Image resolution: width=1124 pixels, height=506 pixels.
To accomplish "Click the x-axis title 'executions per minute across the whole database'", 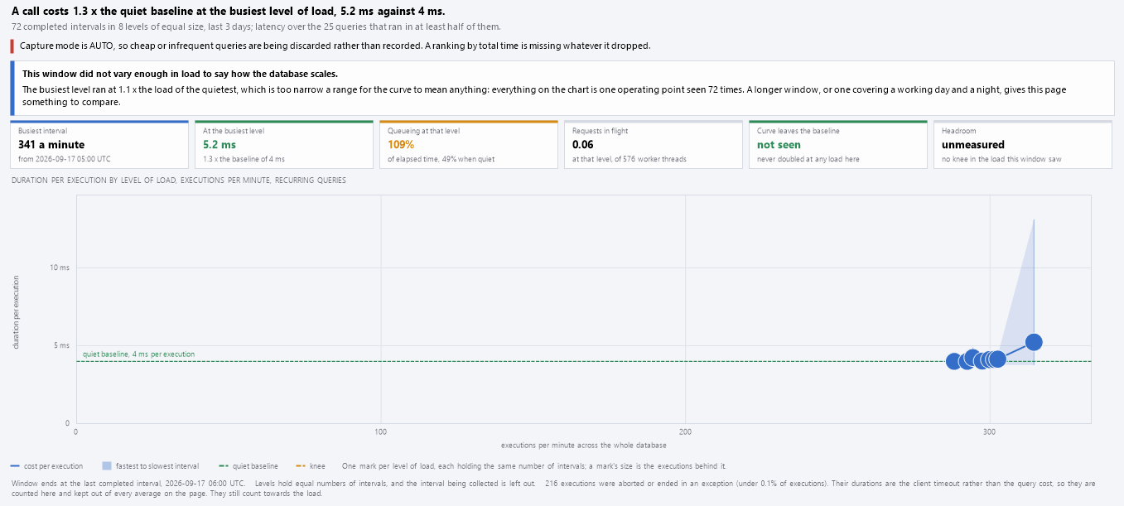I will pyautogui.click(x=583, y=446).
